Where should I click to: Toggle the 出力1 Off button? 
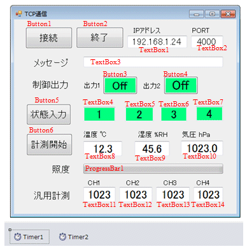point(120,85)
